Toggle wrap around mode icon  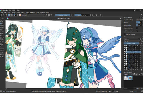tap(101, 15)
